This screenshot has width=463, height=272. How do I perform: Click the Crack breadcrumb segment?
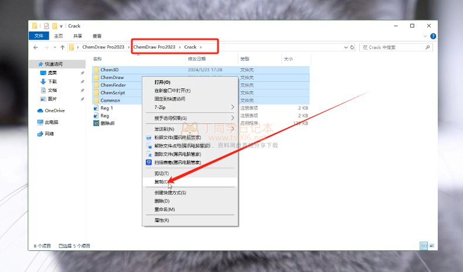[190, 47]
